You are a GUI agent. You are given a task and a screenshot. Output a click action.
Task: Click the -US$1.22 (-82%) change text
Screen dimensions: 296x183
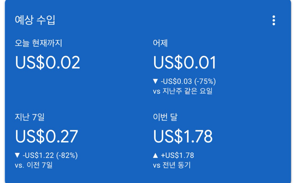[x=49, y=156]
